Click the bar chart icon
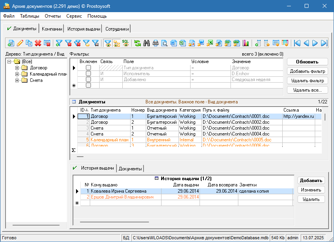Image resolution: width=334 pixels, height=242 pixels. click(246, 43)
